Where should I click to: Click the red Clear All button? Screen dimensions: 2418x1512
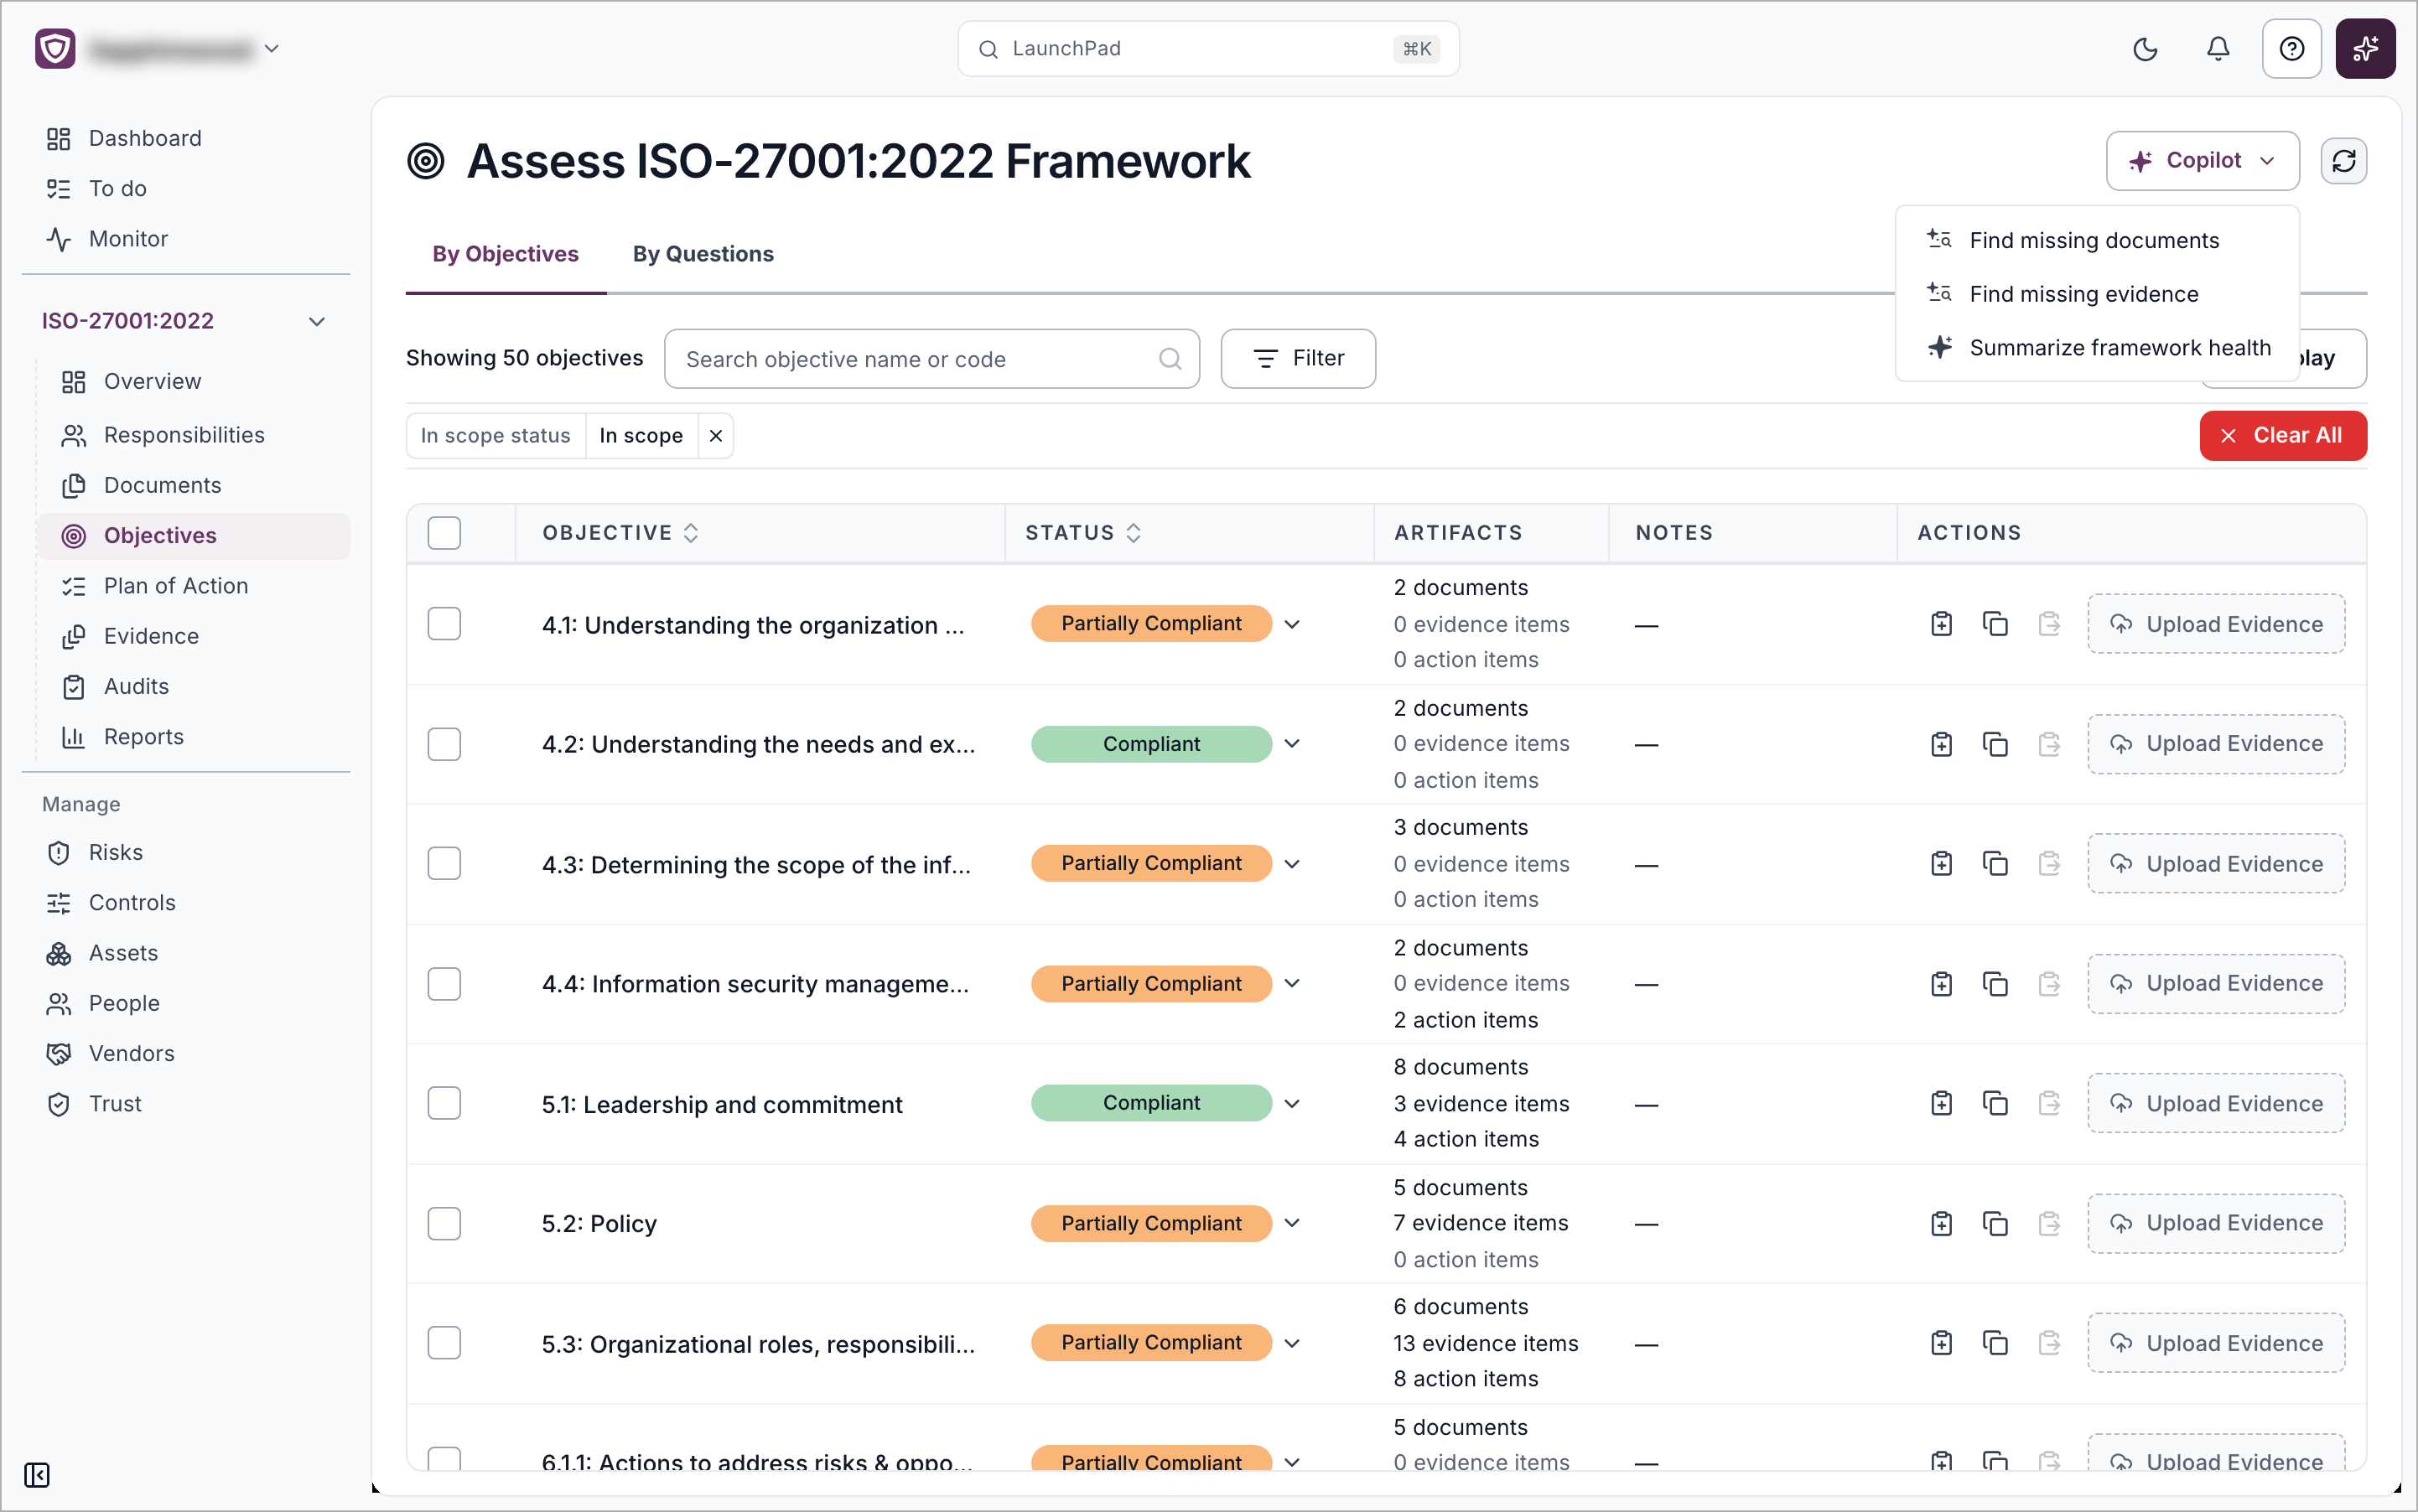pos(2282,436)
